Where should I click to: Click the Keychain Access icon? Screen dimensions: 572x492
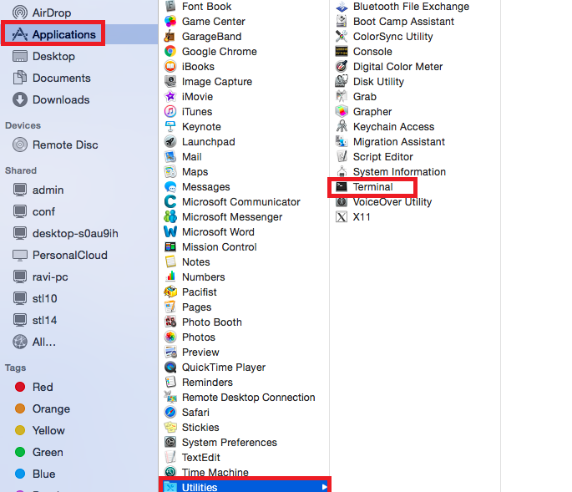[342, 127]
